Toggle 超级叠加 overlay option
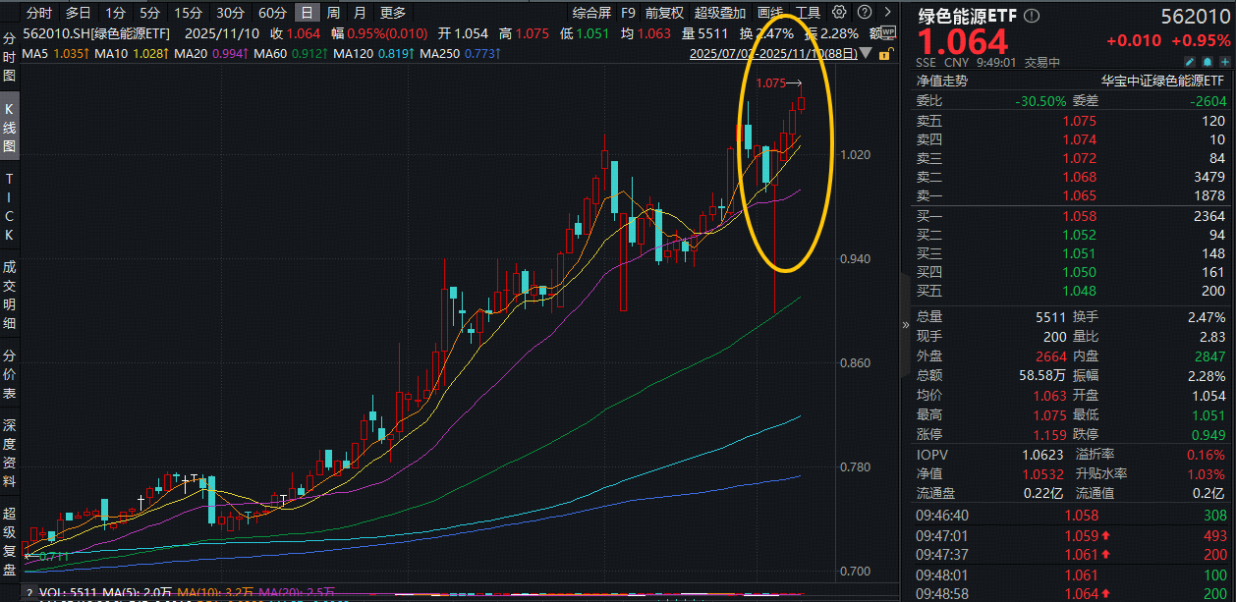This screenshot has width=1236, height=602. pos(720,13)
